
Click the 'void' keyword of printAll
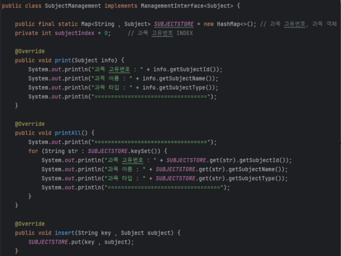(x=45, y=133)
